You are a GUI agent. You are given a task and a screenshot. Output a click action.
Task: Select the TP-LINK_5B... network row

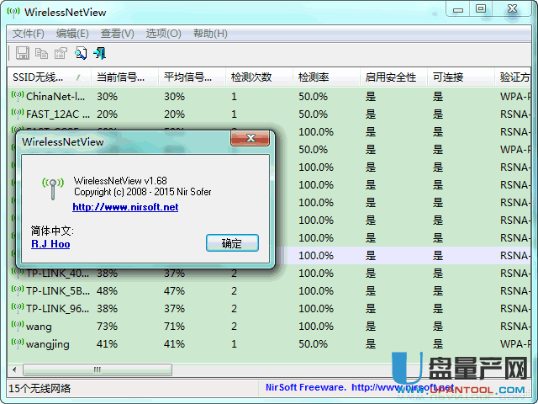269,291
